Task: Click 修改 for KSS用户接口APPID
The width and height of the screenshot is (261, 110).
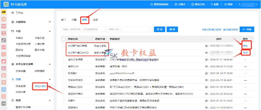Action: [245, 53]
